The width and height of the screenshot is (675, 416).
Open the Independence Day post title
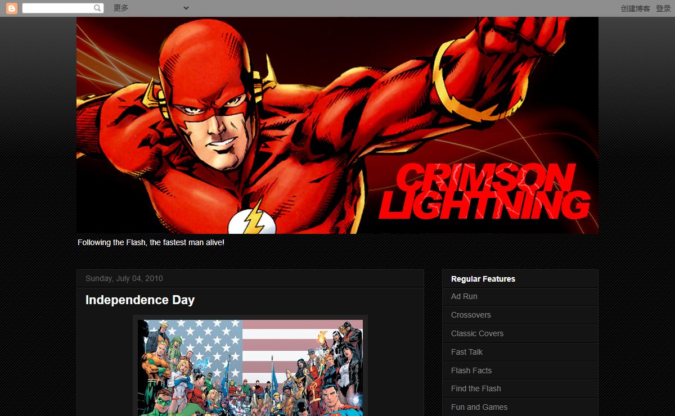pos(140,300)
